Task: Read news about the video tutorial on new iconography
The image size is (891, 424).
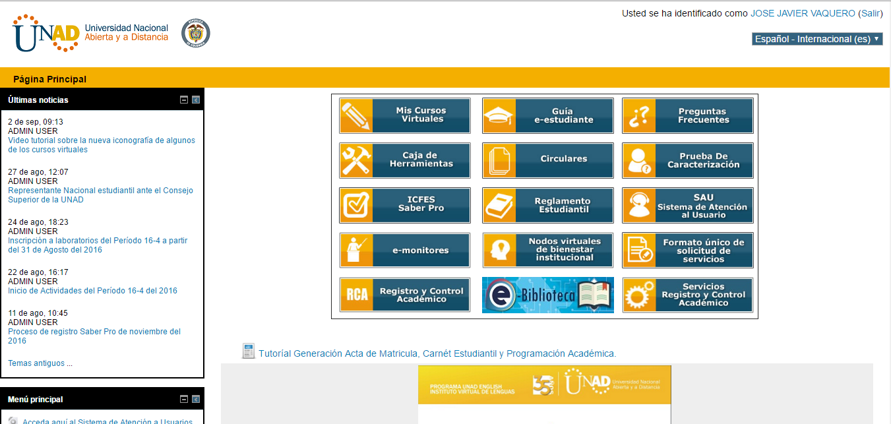Action: (102, 145)
